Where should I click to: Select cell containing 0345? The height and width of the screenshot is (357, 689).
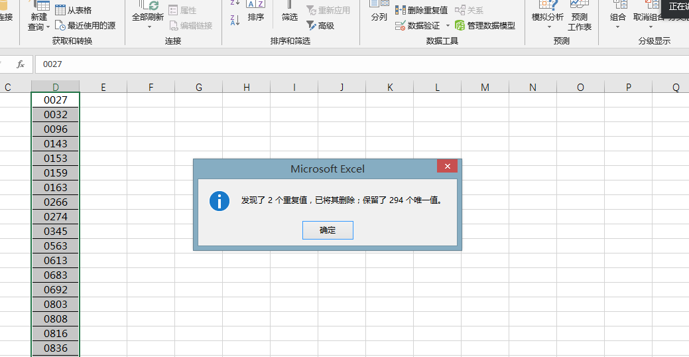tap(55, 231)
